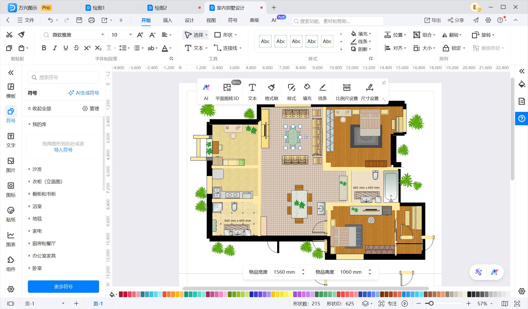Open the 模板 templates sidebar panel
Viewport: 528px width, 309px height.
(x=11, y=91)
